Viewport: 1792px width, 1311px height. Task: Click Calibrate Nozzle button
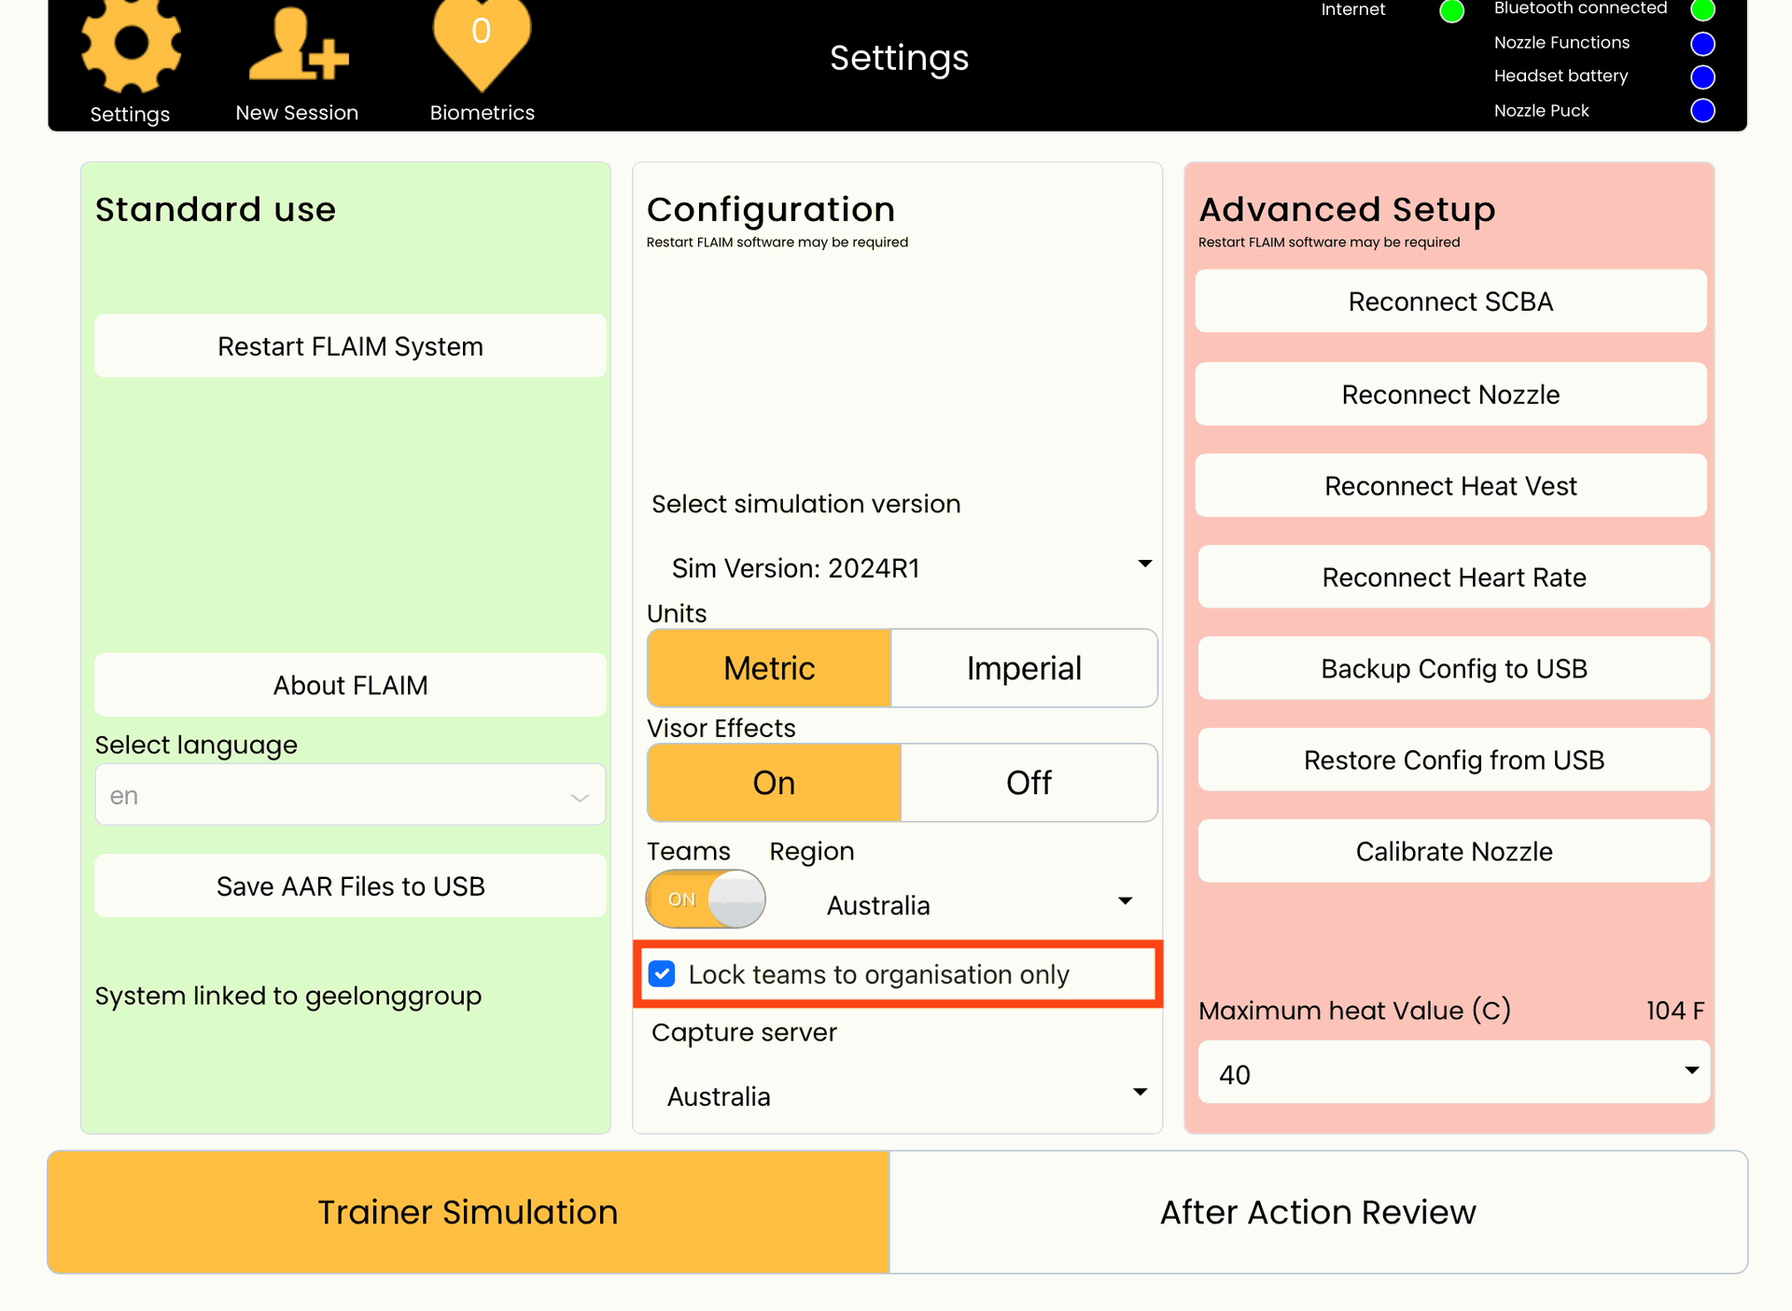pos(1453,851)
